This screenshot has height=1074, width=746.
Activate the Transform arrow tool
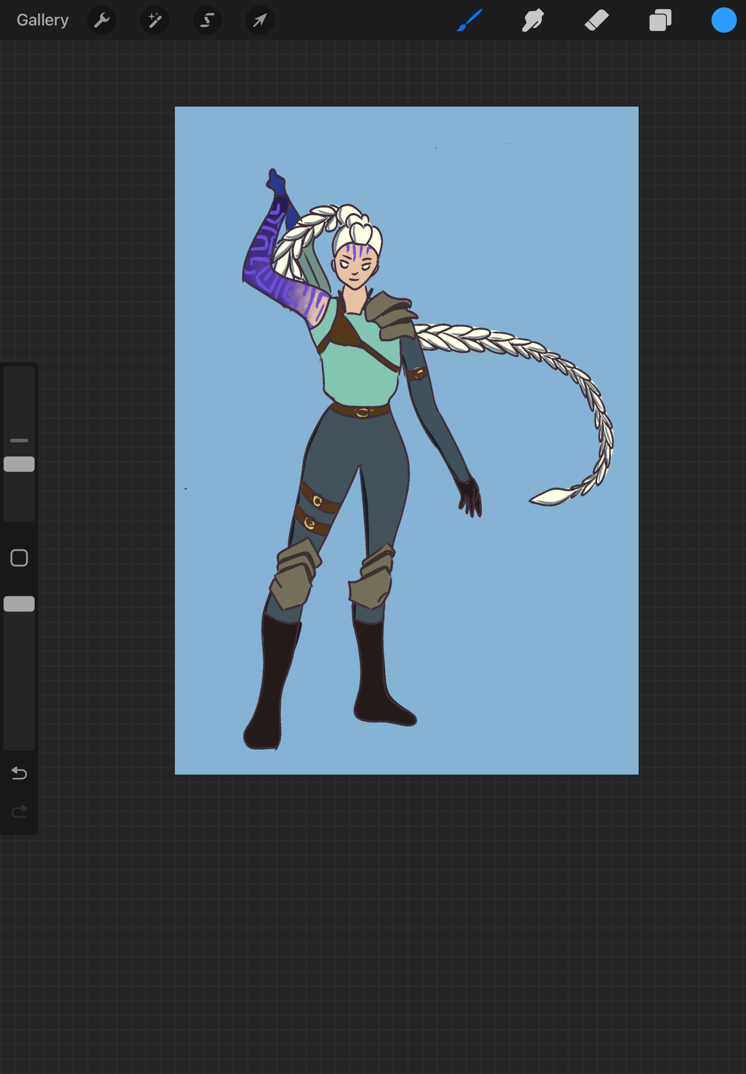pyautogui.click(x=260, y=20)
